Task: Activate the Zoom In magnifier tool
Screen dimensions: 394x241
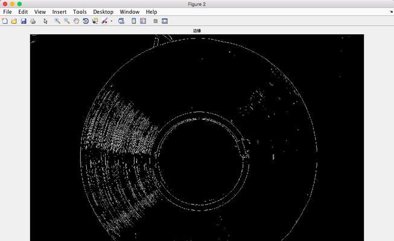Action: coord(57,21)
